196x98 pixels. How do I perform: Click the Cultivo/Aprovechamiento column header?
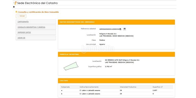pos(89,87)
